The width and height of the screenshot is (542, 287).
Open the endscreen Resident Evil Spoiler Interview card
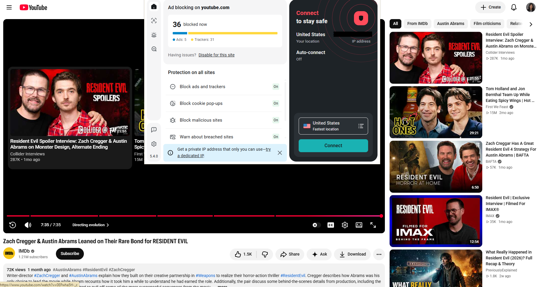pyautogui.click(x=70, y=118)
